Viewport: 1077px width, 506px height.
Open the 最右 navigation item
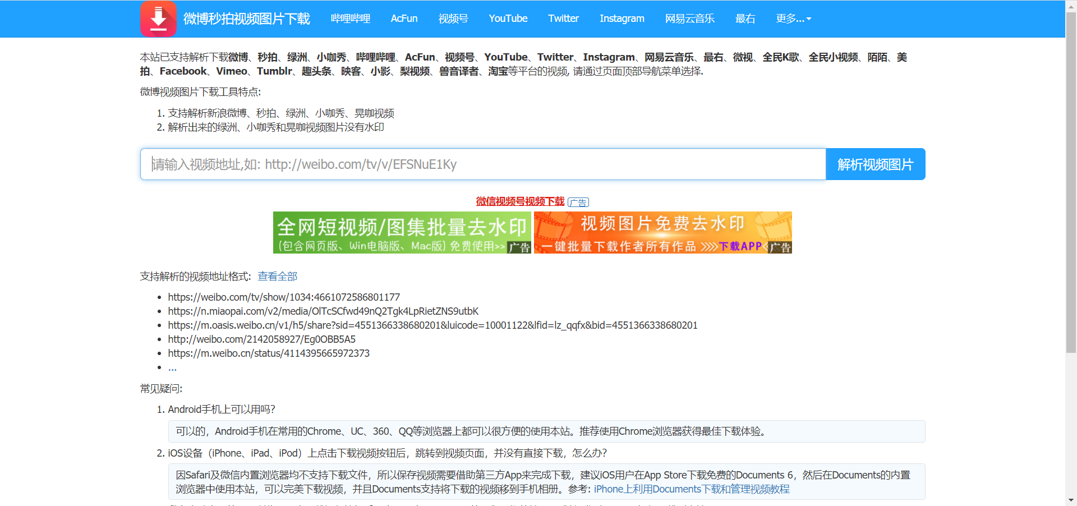click(745, 19)
